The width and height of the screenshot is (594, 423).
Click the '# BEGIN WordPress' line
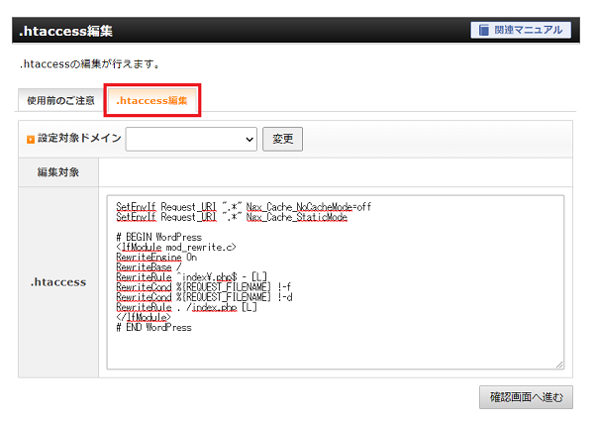point(159,238)
